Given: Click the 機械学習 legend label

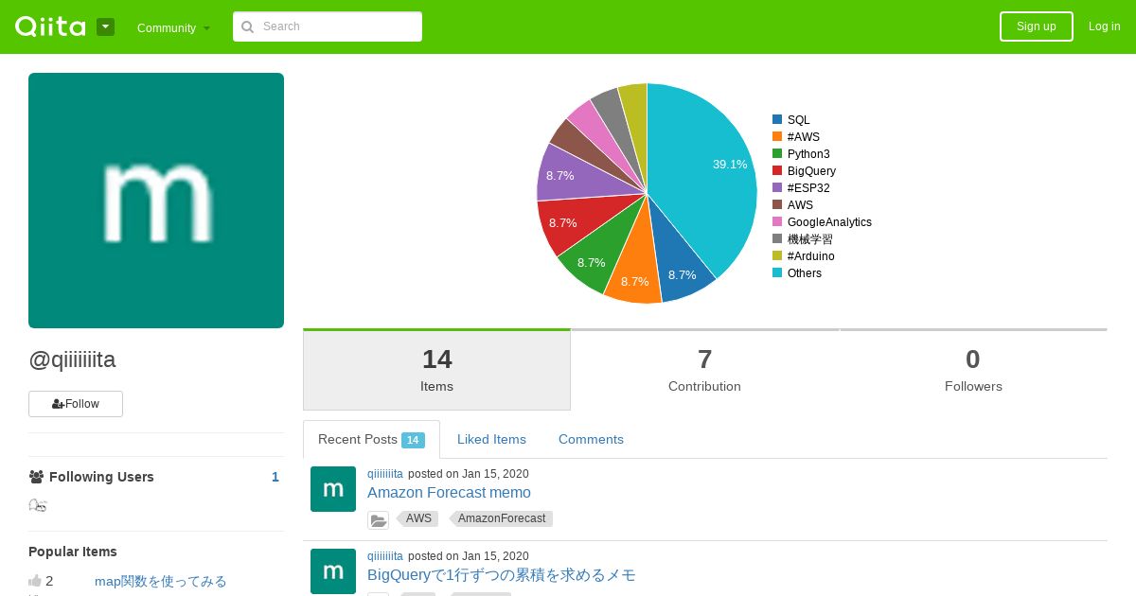Looking at the screenshot, I should coord(809,239).
